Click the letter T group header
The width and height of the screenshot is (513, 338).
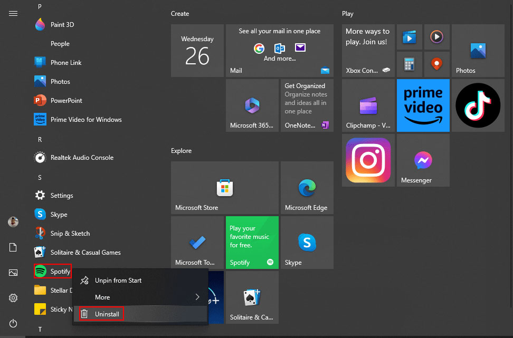(40, 329)
